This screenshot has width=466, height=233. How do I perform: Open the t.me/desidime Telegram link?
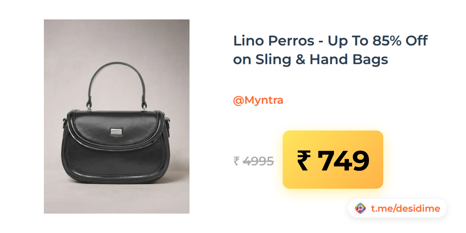[405, 209]
